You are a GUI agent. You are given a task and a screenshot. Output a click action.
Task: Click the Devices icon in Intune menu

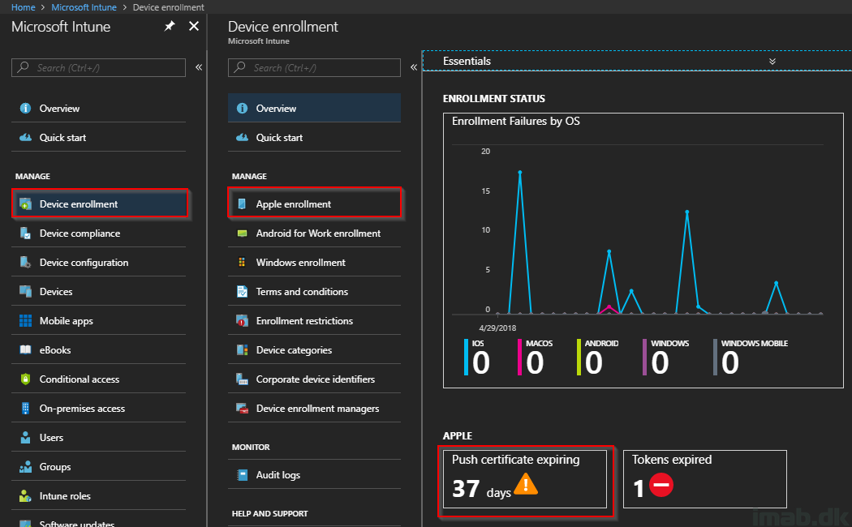pyautogui.click(x=25, y=291)
